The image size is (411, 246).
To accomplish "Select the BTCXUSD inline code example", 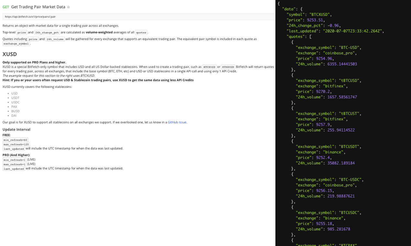I will (x=209, y=67).
